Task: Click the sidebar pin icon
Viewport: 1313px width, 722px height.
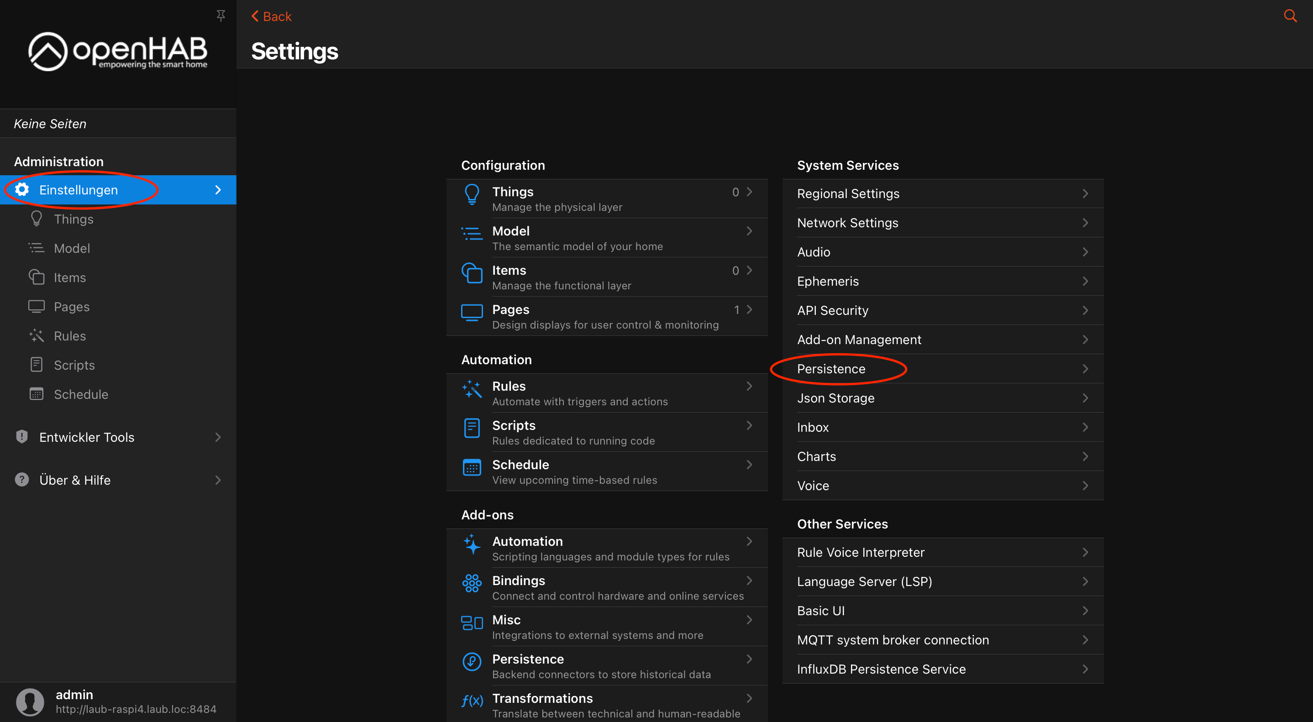Action: pyautogui.click(x=221, y=16)
